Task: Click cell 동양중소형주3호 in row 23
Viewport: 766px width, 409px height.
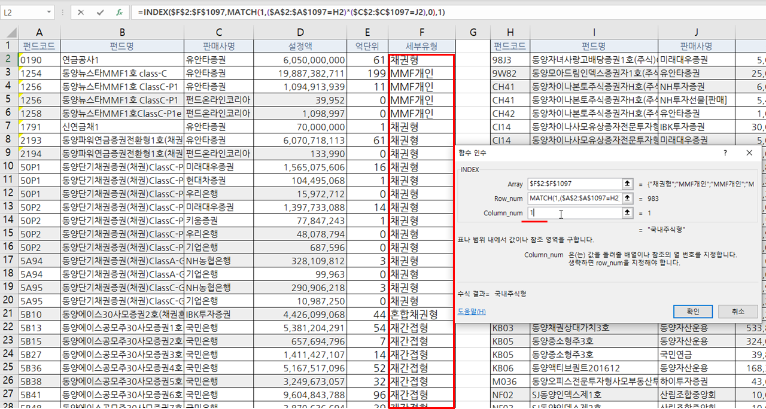Action: (594, 341)
